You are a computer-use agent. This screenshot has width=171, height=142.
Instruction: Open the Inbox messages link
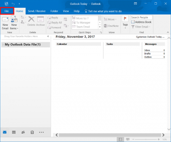click(147, 50)
